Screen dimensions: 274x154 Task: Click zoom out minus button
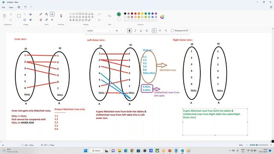(x=247, y=145)
